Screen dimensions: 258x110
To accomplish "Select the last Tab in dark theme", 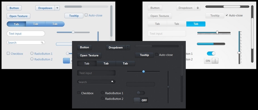I will pyautogui.click(x=125, y=63).
